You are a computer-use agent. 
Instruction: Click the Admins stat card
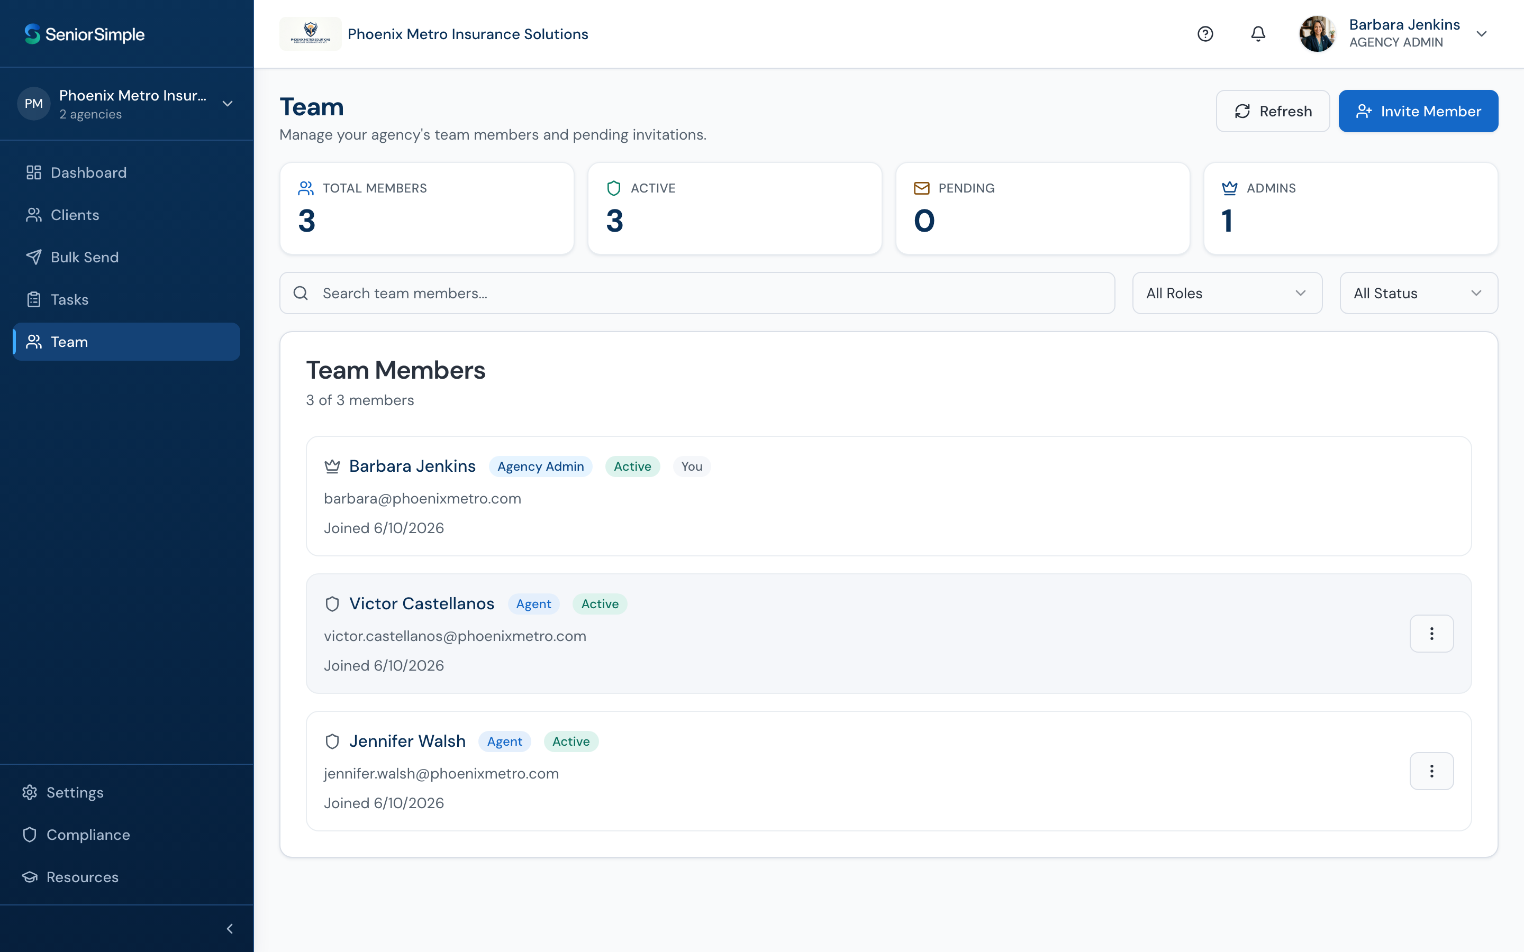click(1351, 208)
